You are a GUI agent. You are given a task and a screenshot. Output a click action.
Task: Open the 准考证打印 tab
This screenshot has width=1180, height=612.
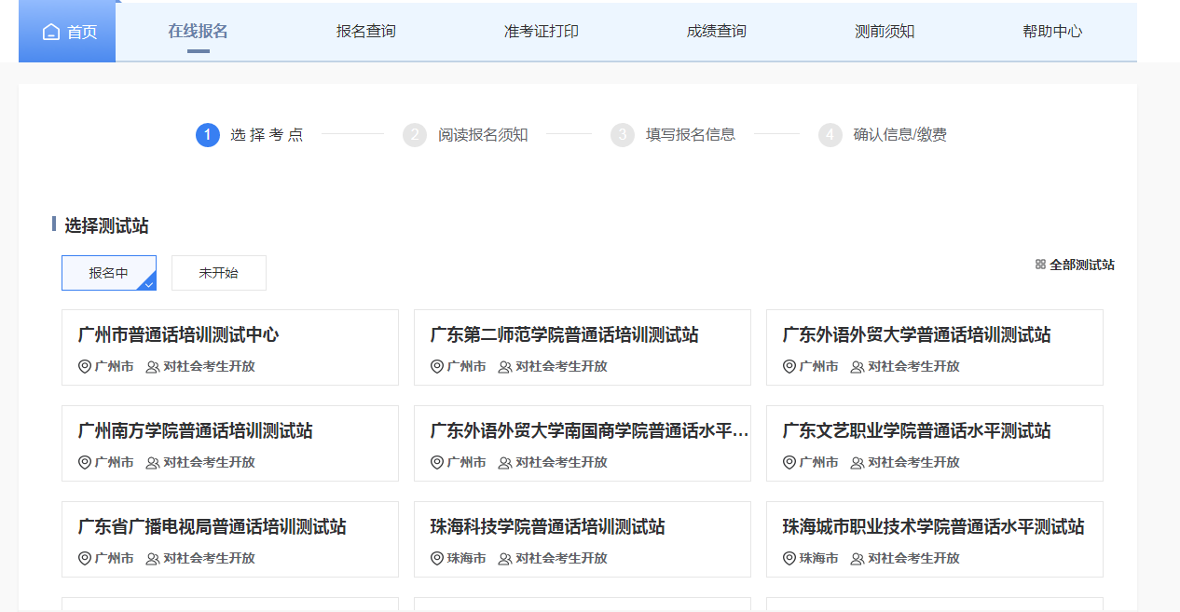coord(542,31)
